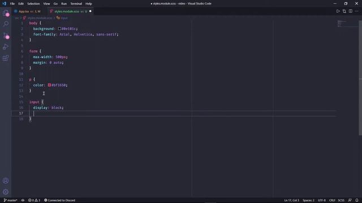Open the View menu

click(46, 4)
